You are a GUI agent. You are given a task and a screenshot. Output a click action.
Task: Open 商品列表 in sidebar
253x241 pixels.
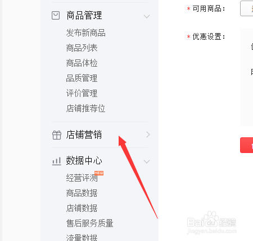tap(82, 48)
